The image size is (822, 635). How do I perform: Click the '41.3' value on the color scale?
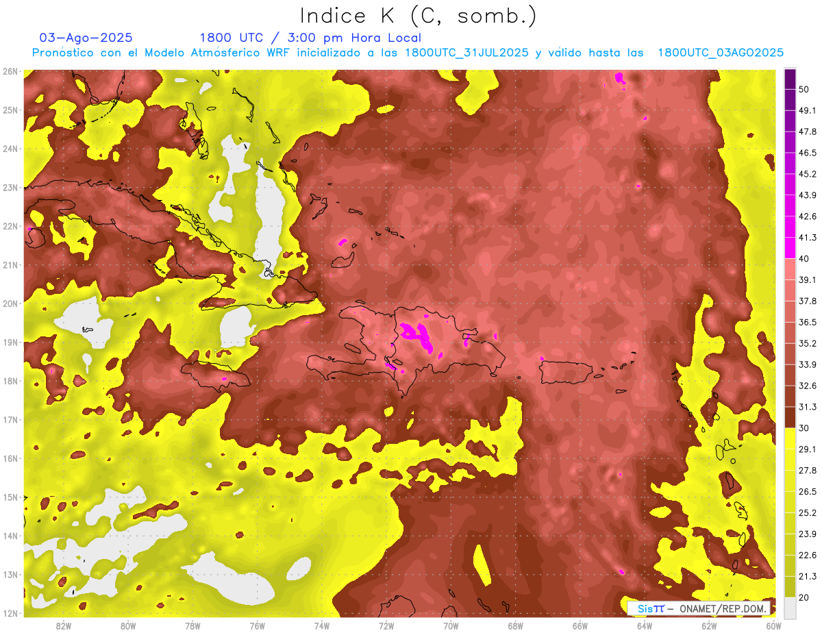click(808, 238)
